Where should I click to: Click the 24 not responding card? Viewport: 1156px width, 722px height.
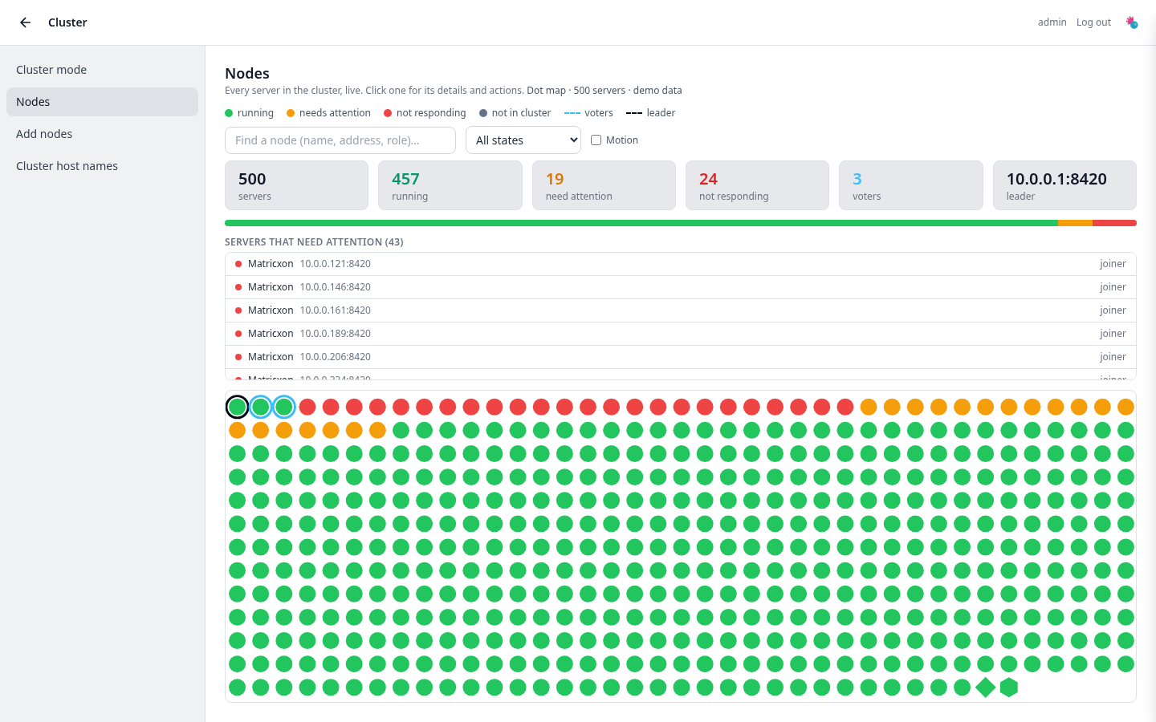point(757,185)
